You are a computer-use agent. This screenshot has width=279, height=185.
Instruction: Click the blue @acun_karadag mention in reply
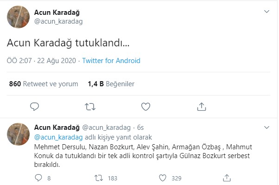pos(58,137)
